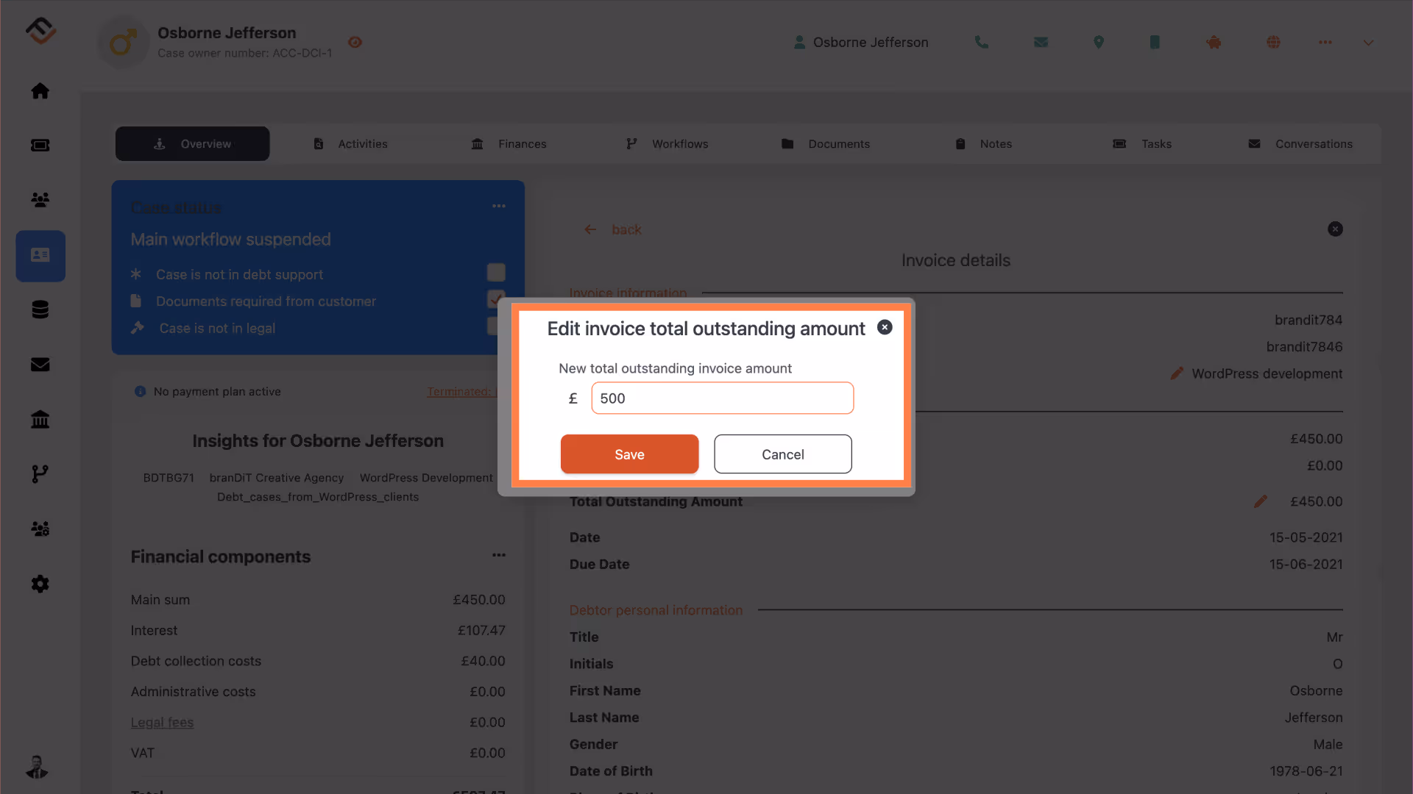Toggle the eye icon beside Osborne Jefferson
Viewport: 1413px width, 794px height.
[355, 43]
